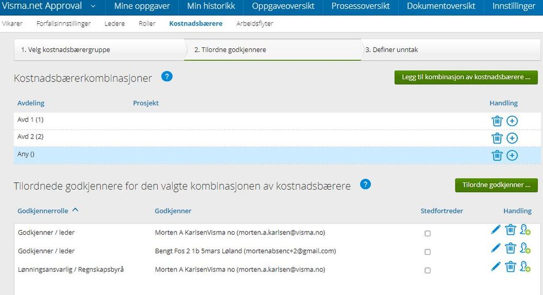Select the Avd 2 (2) row
Viewport: 543px width, 295px height.
[277, 138]
